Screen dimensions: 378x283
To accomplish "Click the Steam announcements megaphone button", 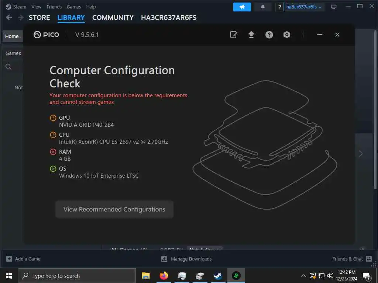I will pos(242,7).
